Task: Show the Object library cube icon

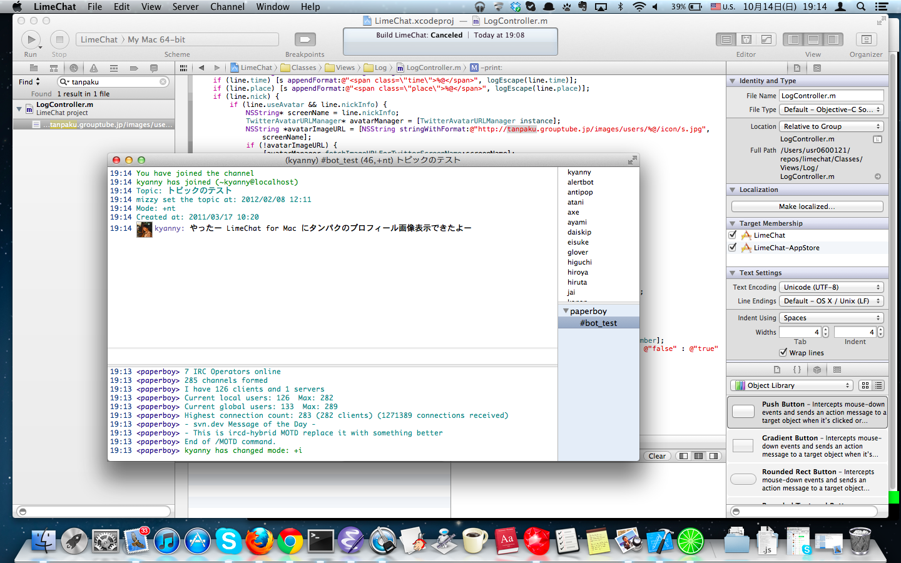Action: coord(817,369)
